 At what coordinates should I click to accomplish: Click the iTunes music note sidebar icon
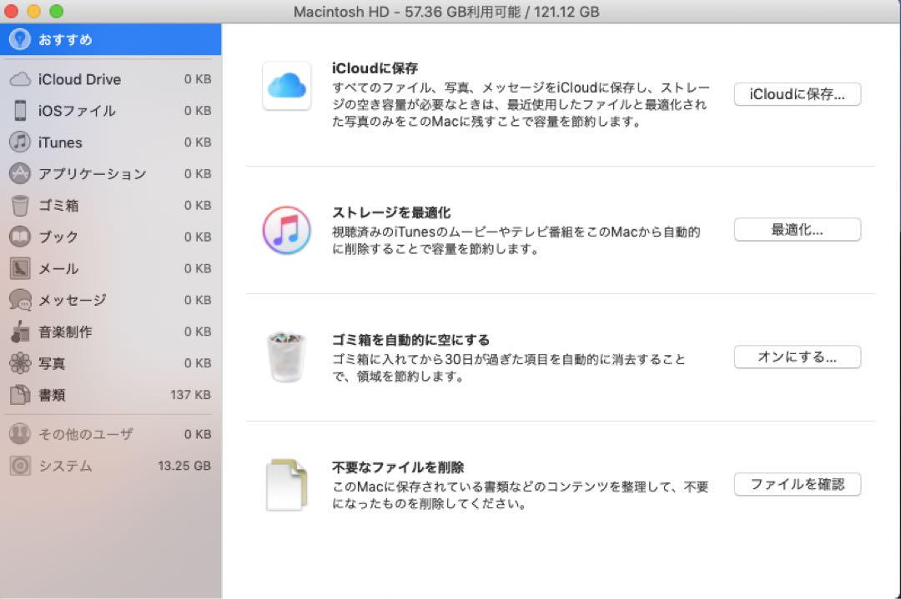(x=20, y=142)
